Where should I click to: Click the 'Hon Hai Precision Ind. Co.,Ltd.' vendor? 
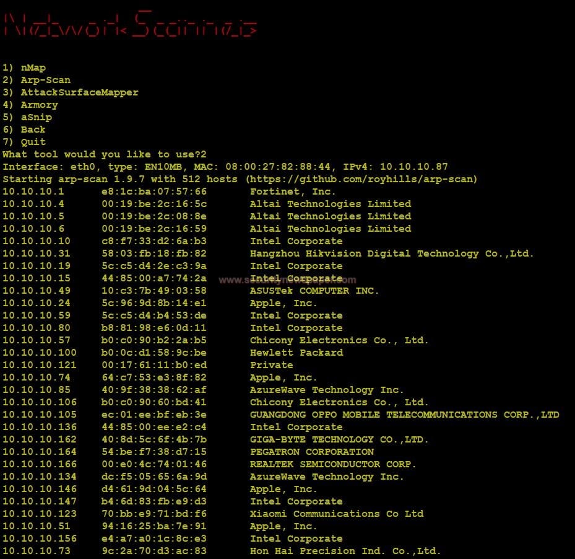(345, 551)
